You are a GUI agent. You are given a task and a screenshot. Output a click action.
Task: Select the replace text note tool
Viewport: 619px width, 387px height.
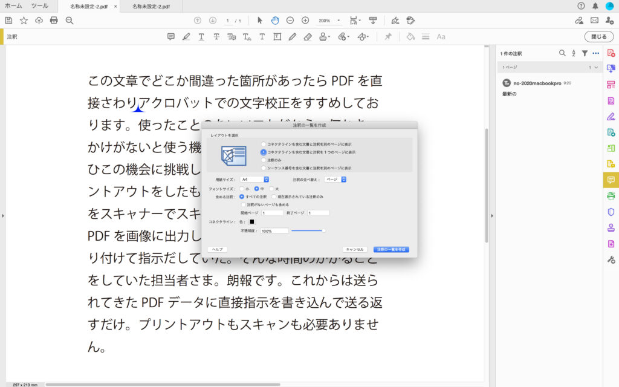[232, 37]
